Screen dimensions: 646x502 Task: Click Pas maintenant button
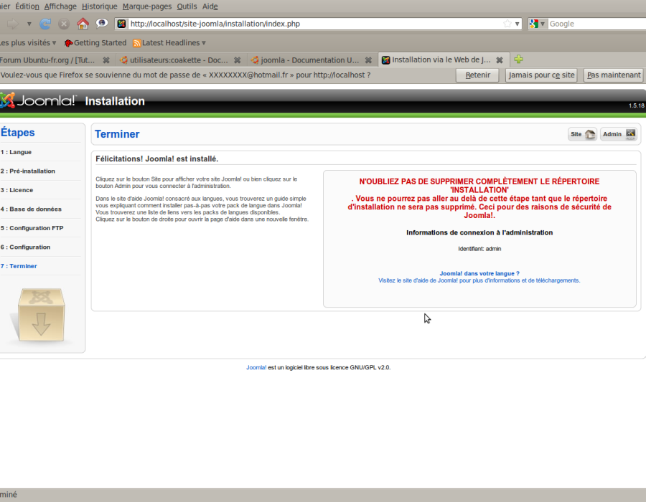(x=614, y=75)
